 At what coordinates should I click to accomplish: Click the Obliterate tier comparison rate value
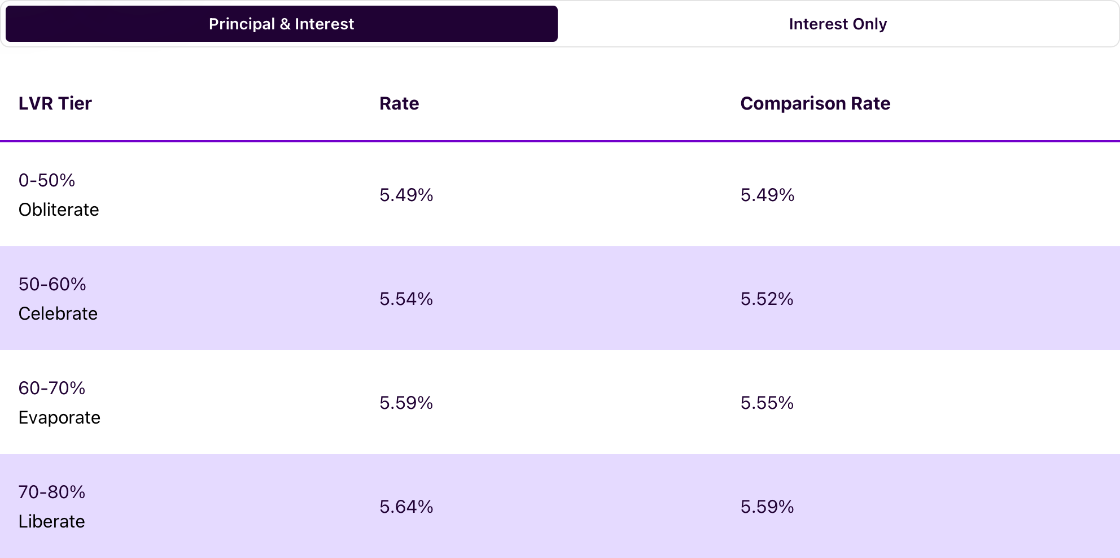click(767, 195)
